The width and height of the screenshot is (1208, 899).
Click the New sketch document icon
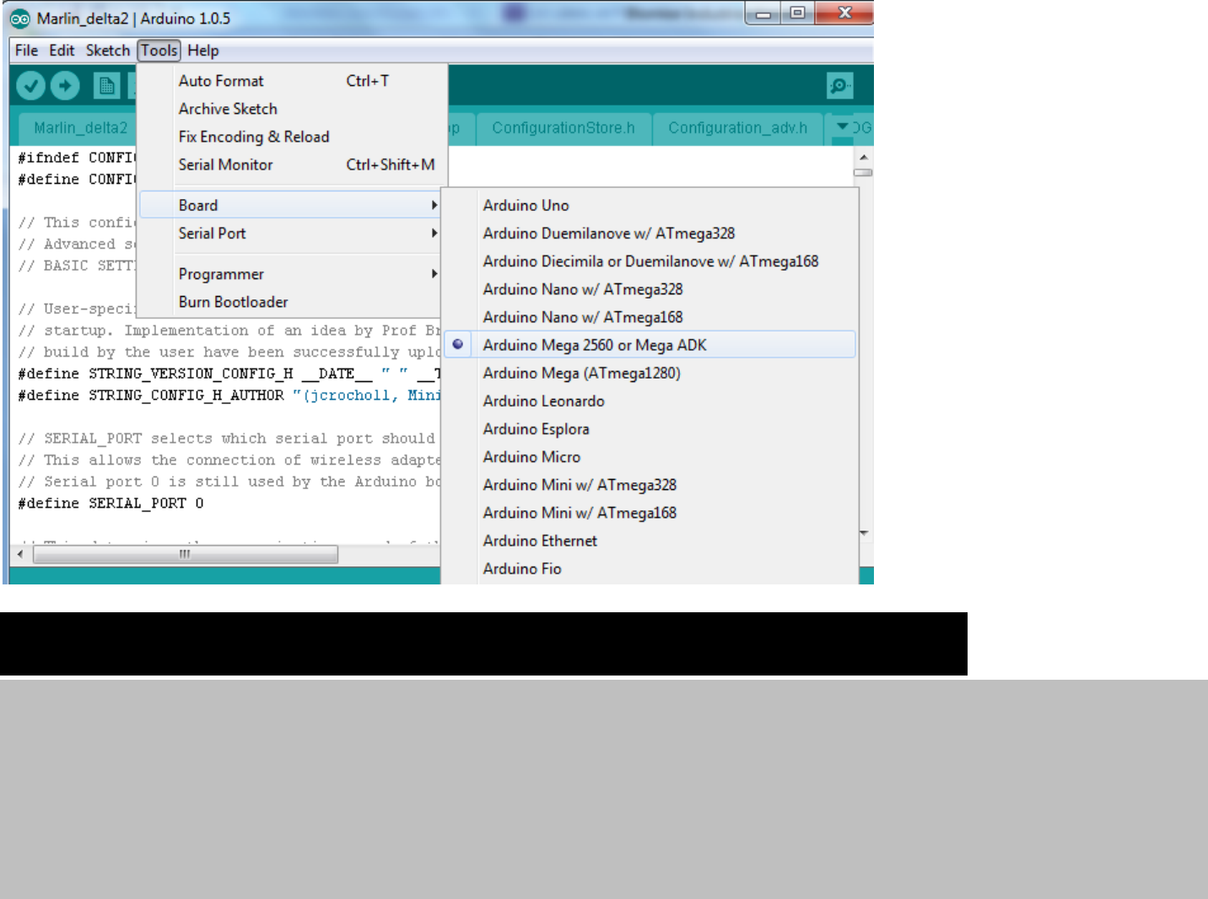106,86
